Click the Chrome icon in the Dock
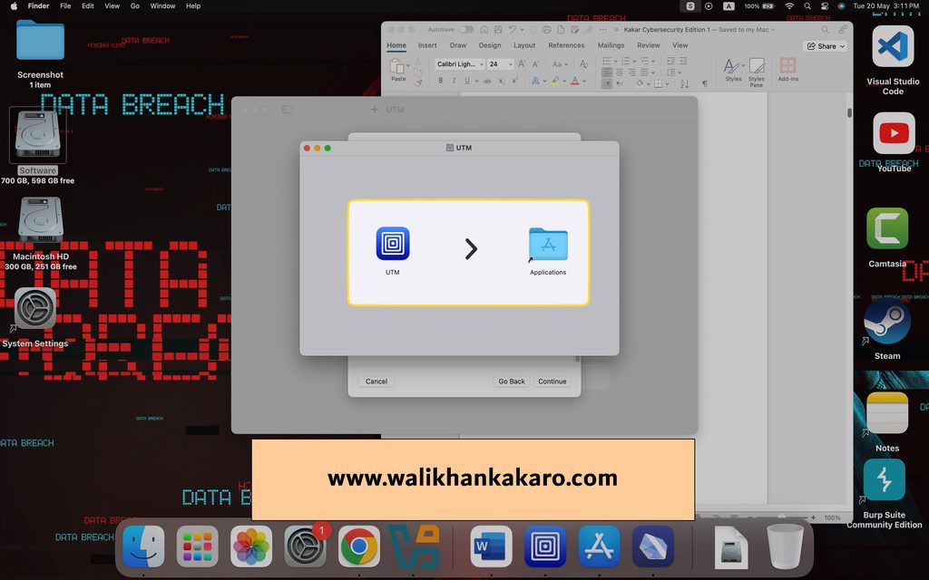 click(359, 546)
